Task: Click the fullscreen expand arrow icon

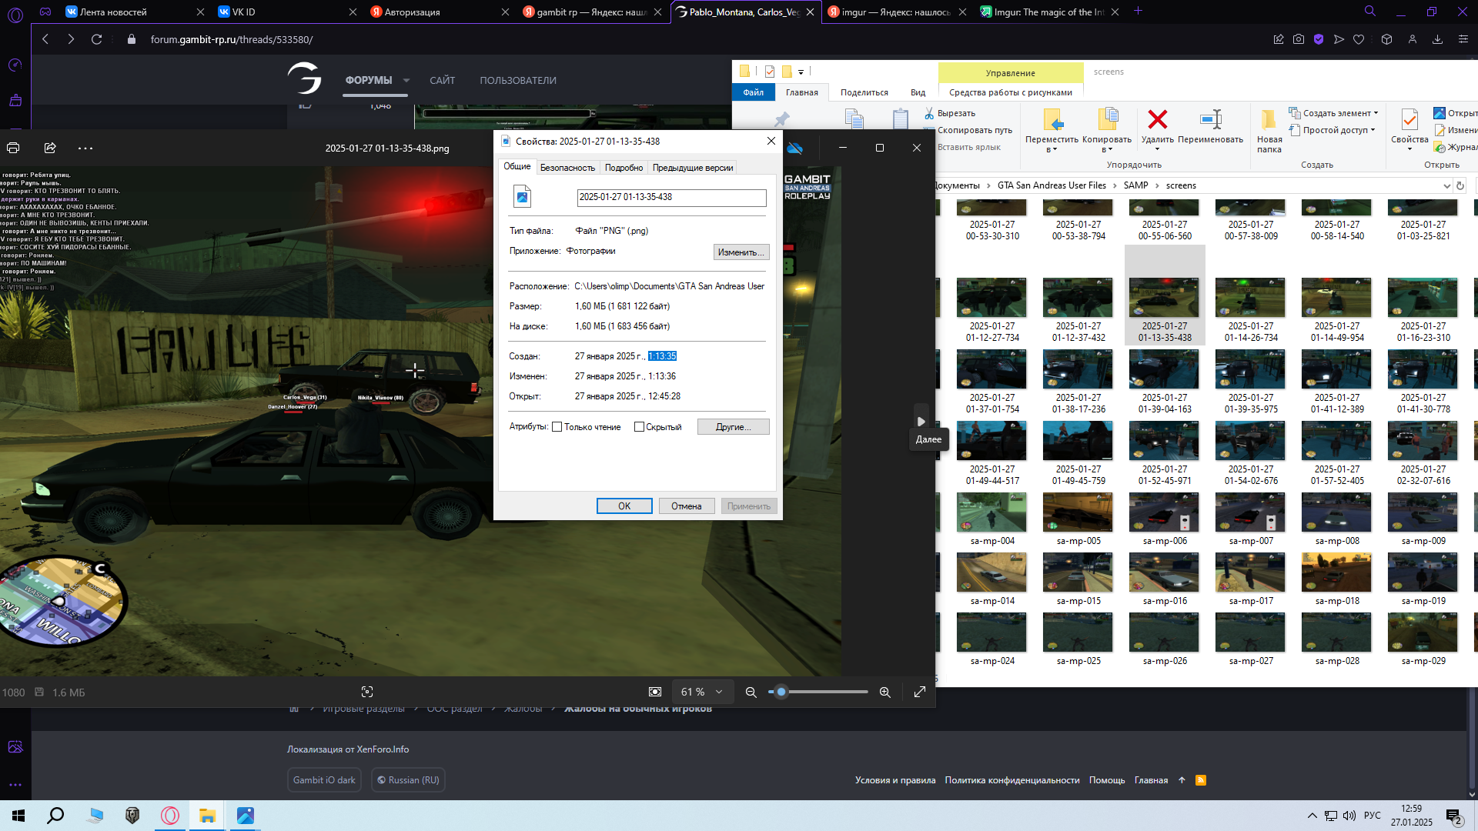Action: point(919,692)
